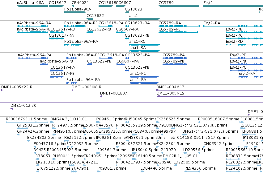Image resolution: width=263 pixels, height=173 pixels.
Task: Select the CG5789 gene feature
Action: point(179,6)
